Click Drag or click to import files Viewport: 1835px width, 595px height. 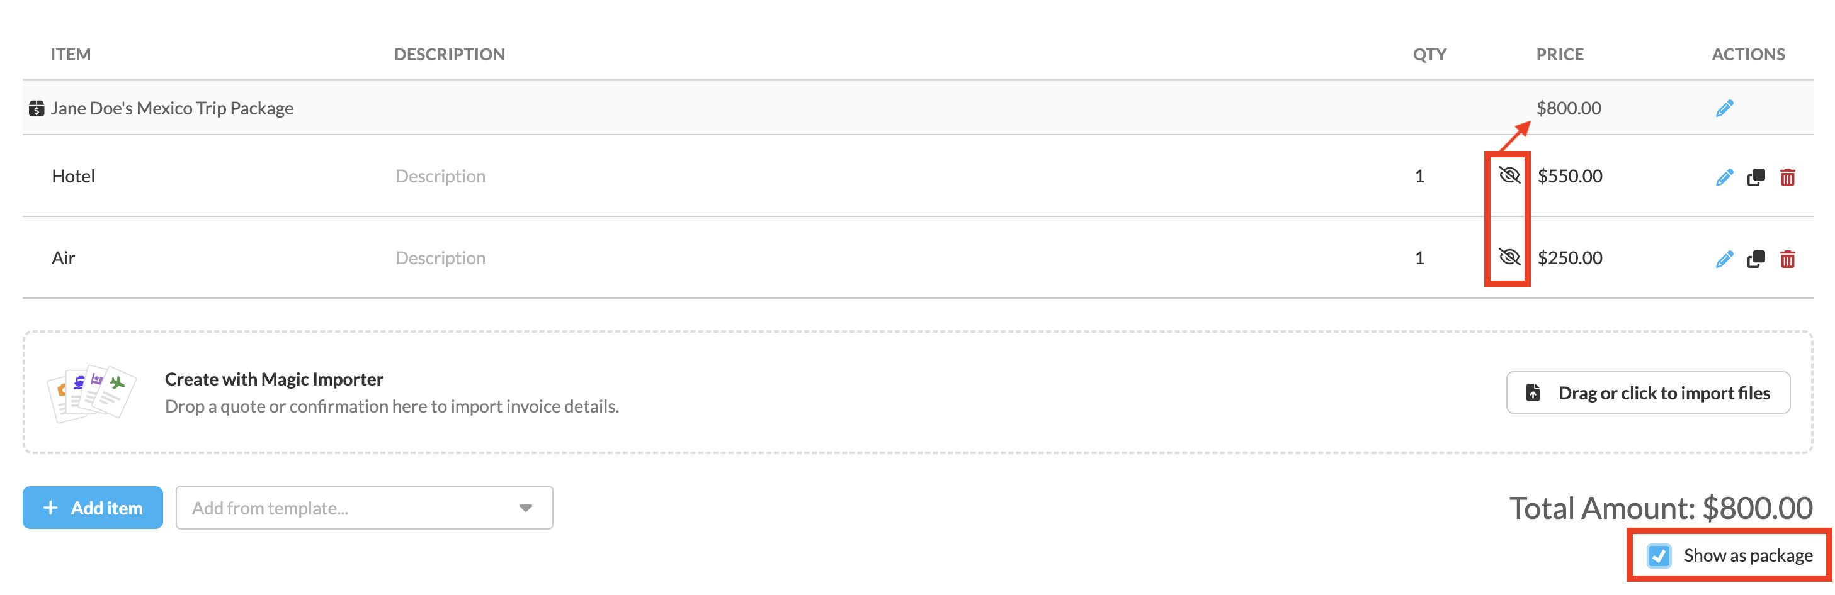(x=1647, y=393)
